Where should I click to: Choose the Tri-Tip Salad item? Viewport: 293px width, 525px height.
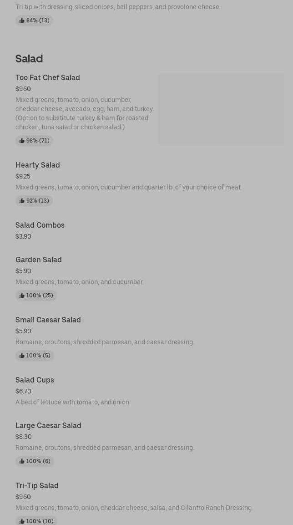37,486
